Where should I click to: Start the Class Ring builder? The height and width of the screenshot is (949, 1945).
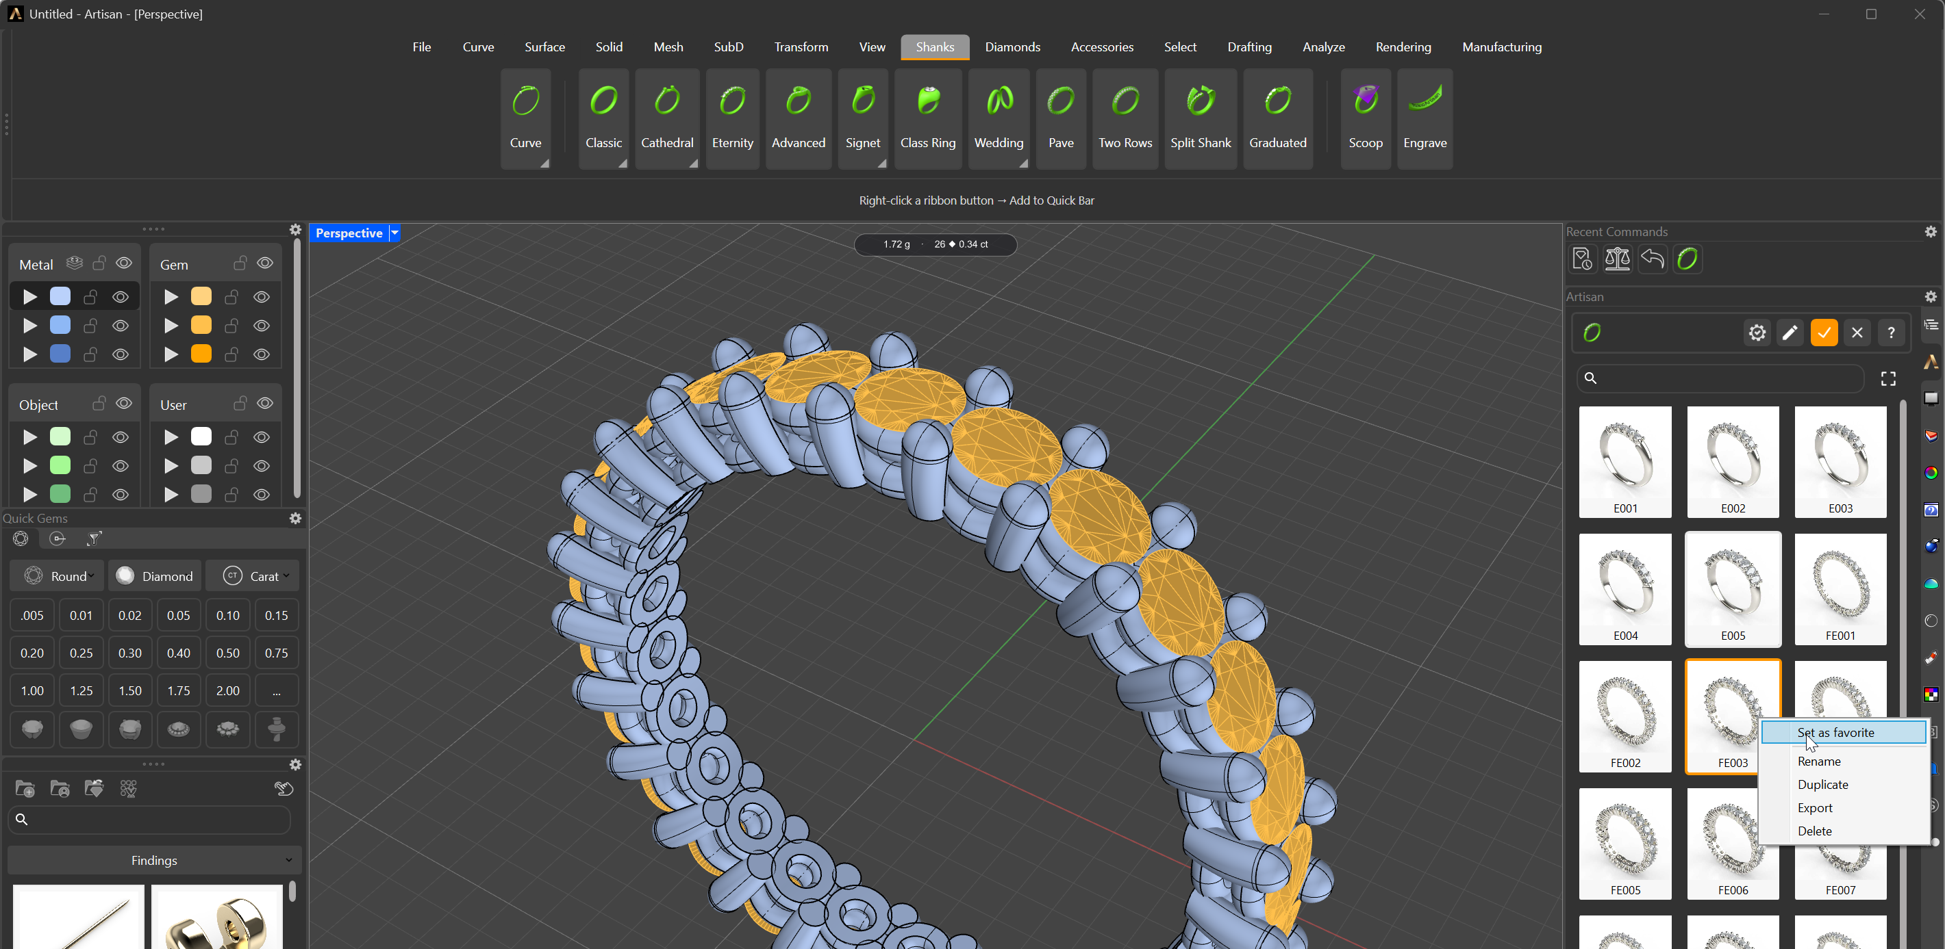[x=928, y=118]
